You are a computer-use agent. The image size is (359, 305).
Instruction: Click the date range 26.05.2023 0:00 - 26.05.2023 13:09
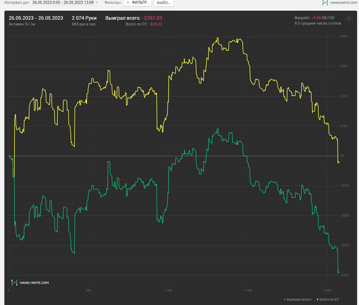(x=63, y=3)
